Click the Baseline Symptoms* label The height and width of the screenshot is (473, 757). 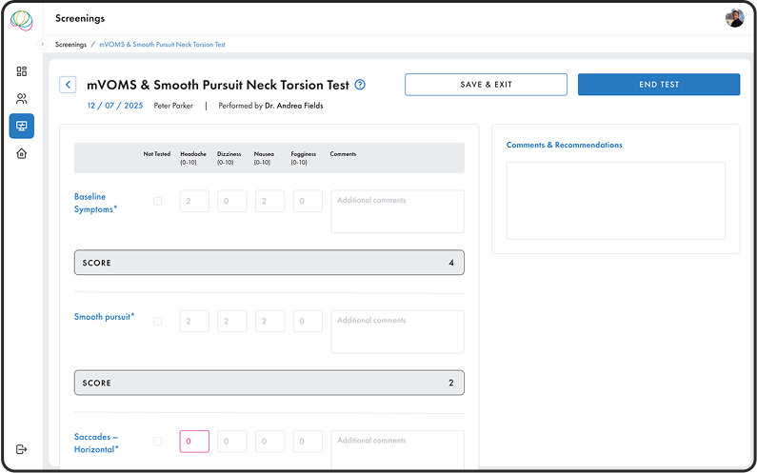[95, 203]
